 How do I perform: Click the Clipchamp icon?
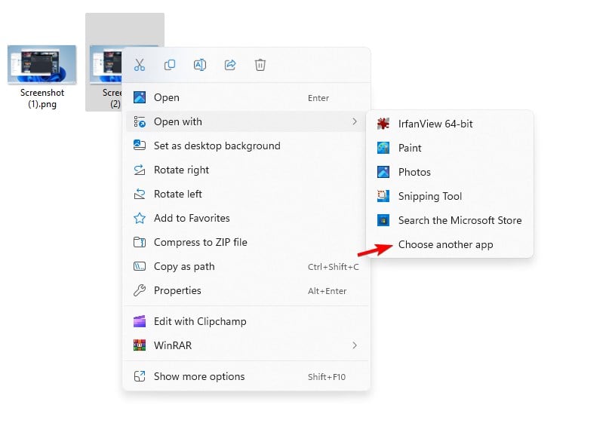[140, 321]
